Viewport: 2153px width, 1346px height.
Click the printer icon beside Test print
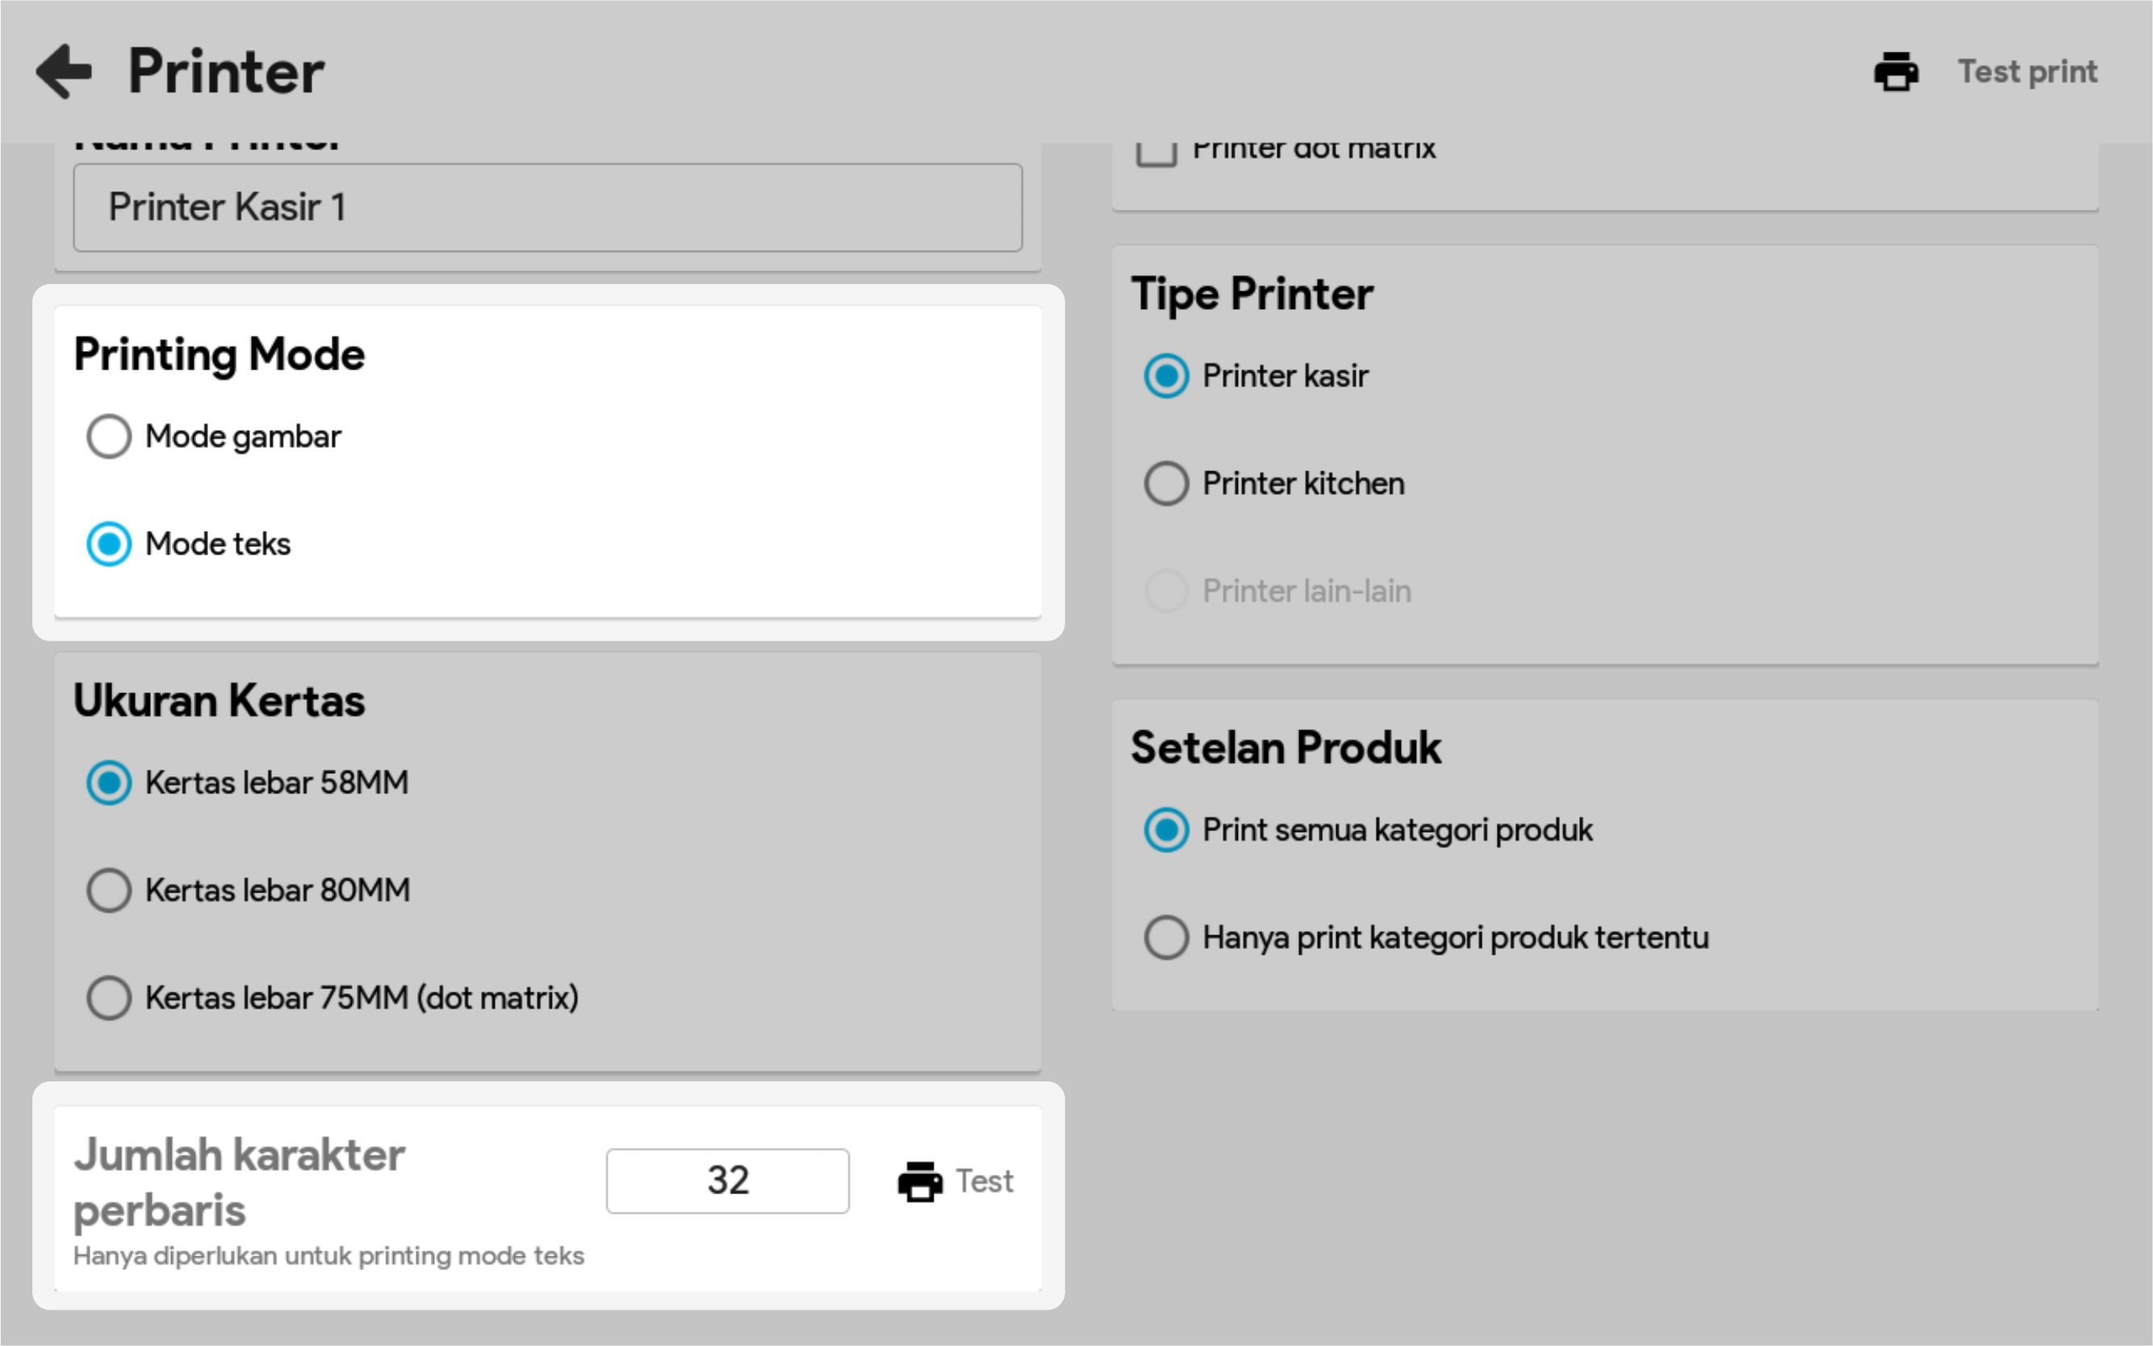pyautogui.click(x=1896, y=72)
